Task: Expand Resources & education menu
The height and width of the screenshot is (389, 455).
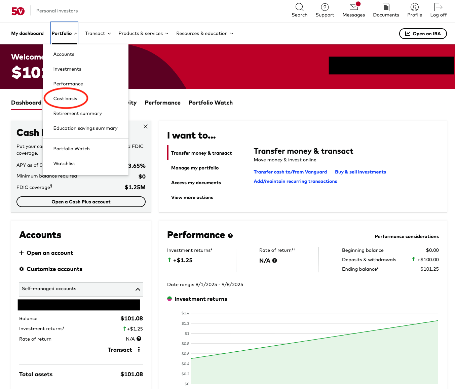Action: coord(205,33)
